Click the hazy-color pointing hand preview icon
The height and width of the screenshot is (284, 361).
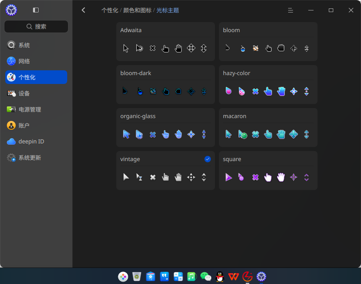tap(268, 91)
